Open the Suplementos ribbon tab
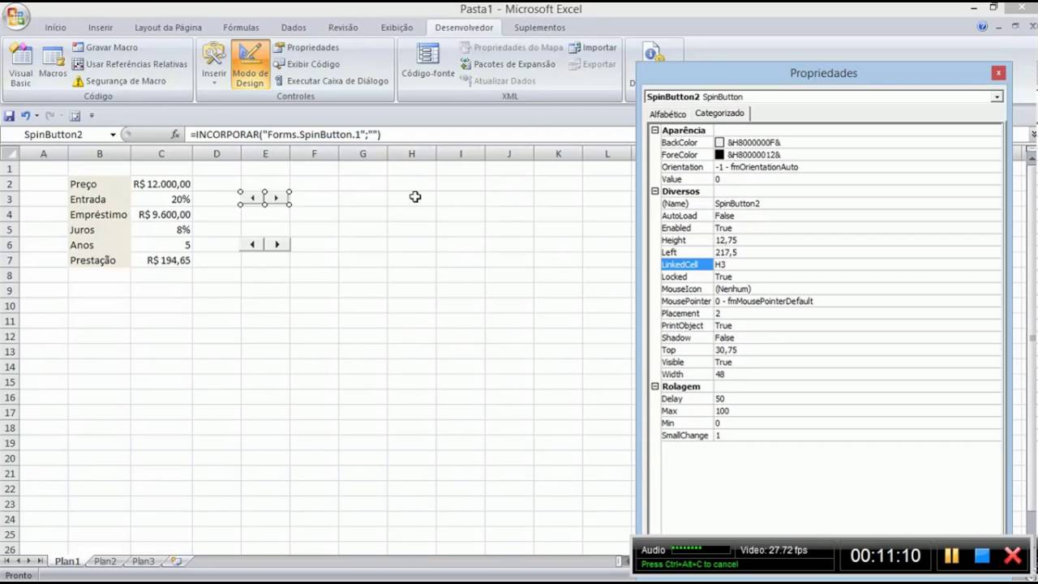 [x=539, y=28]
